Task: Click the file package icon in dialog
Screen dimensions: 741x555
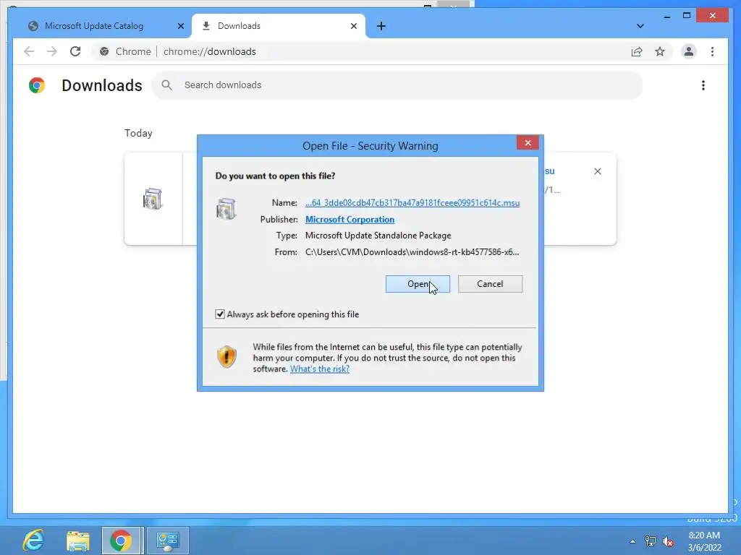Action: point(226,209)
